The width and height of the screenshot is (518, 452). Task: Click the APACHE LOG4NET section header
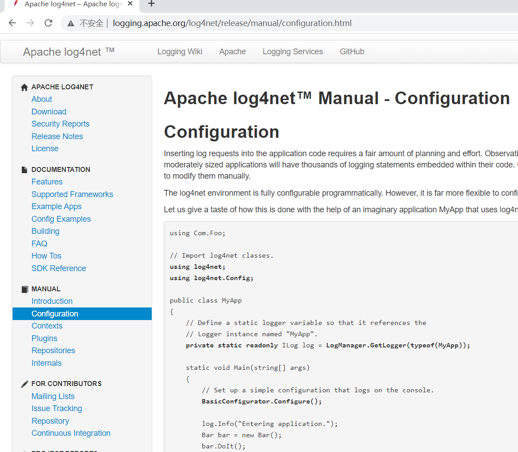[x=62, y=87]
